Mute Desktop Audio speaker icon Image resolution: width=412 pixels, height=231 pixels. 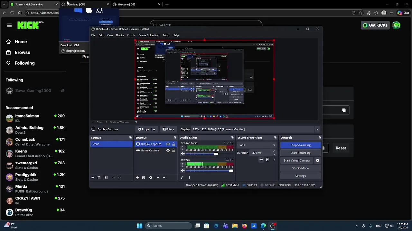(x=183, y=154)
